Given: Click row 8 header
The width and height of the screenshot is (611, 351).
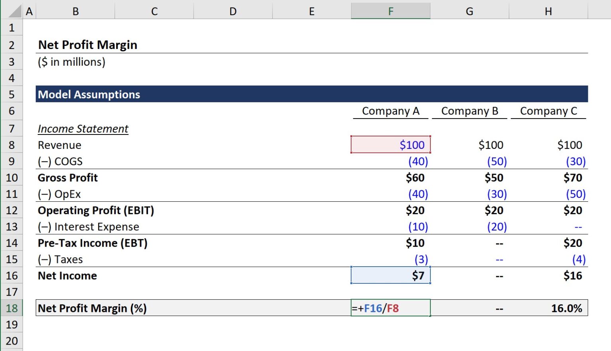Looking at the screenshot, I should pyautogui.click(x=12, y=145).
